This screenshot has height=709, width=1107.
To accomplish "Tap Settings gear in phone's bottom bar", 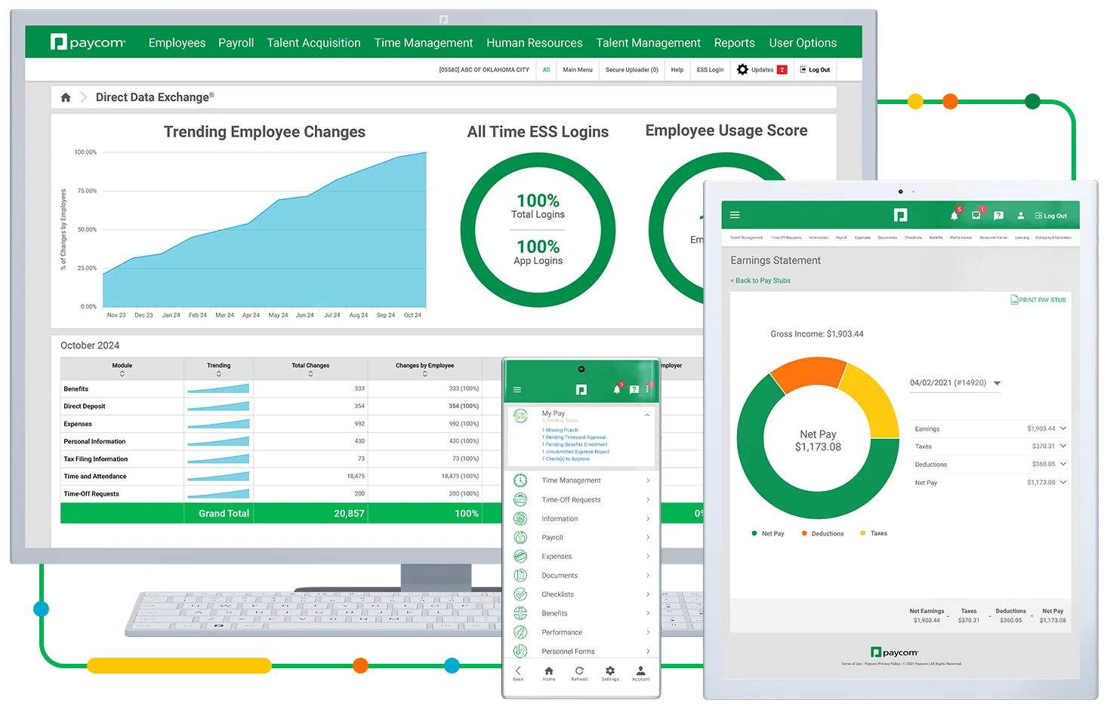I will [x=610, y=673].
